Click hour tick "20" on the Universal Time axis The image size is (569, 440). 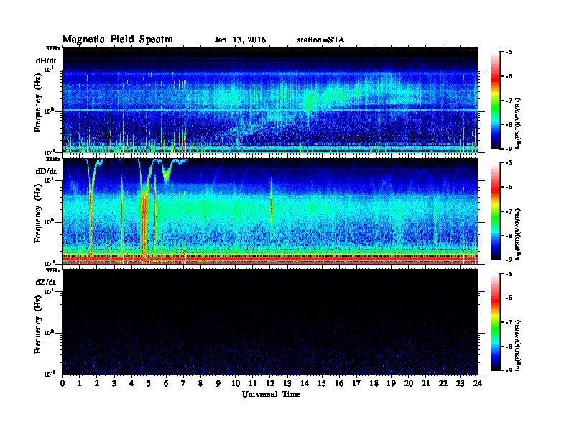pos(408,384)
